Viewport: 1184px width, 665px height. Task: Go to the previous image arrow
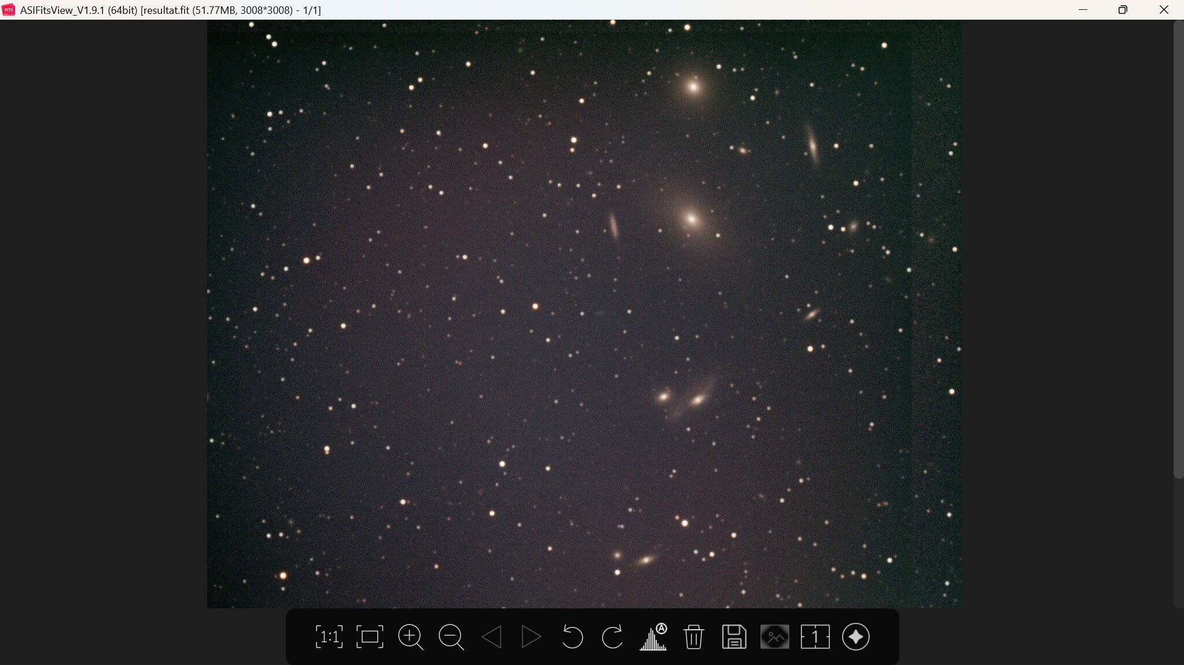click(x=491, y=637)
